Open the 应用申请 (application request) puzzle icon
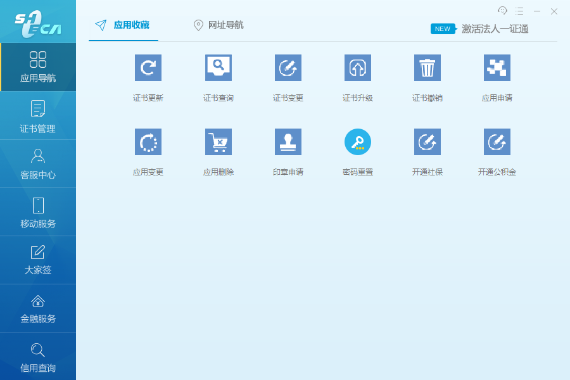This screenshot has width=570, height=380. tap(497, 67)
